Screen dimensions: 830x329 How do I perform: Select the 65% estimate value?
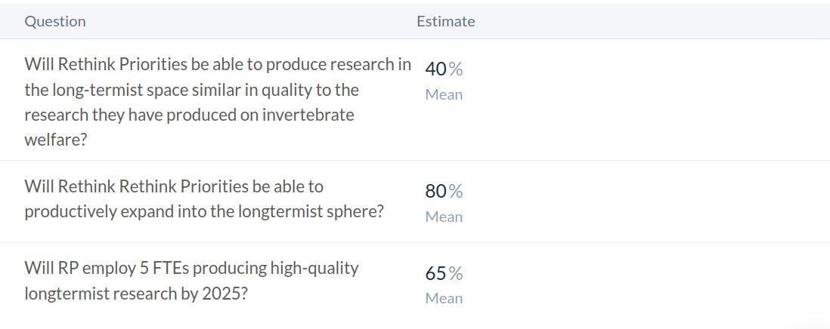point(444,273)
